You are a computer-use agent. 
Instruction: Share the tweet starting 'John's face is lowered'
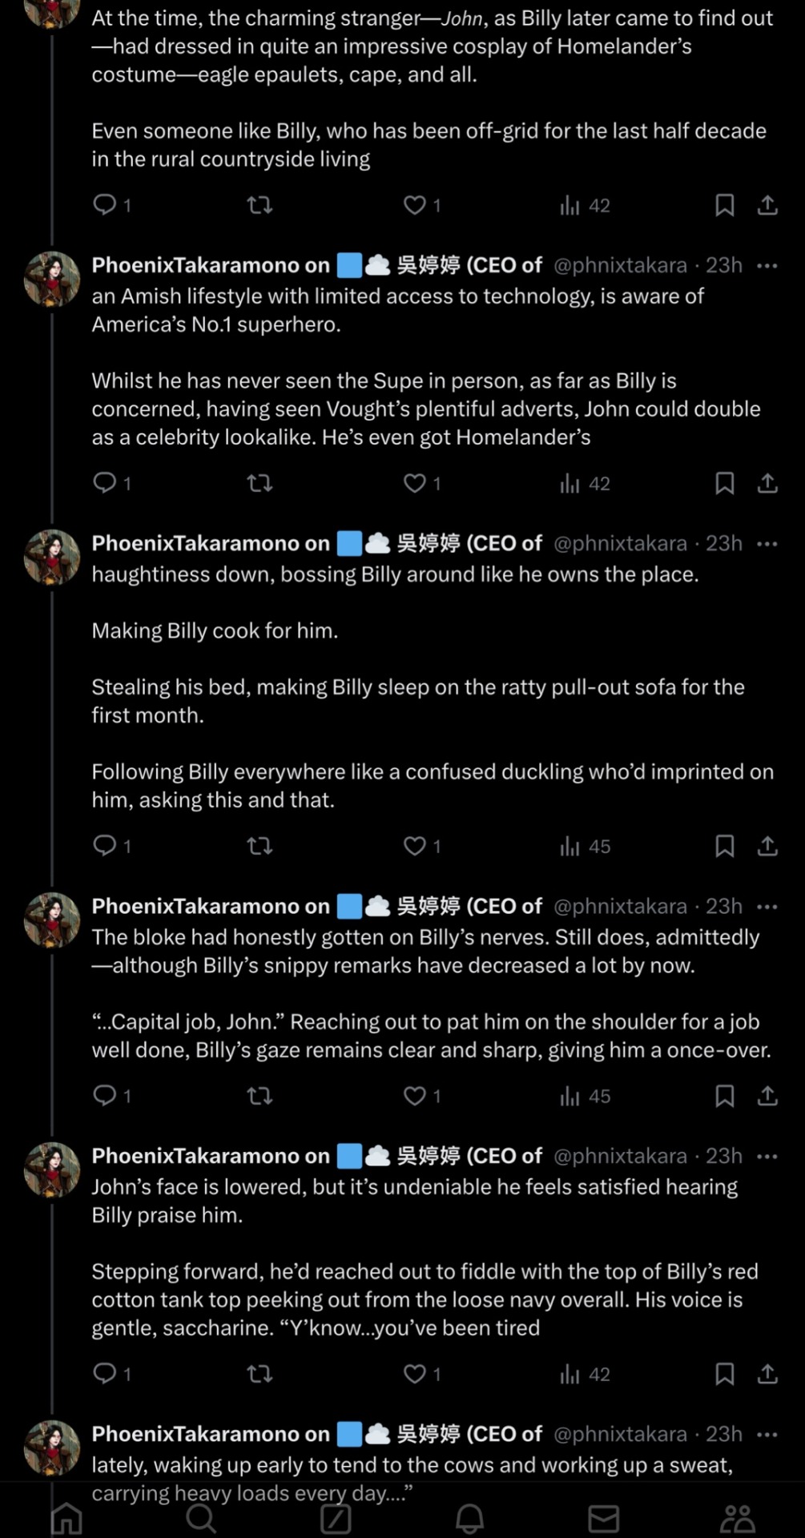pos(767,1374)
